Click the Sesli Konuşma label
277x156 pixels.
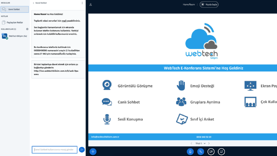130,119
